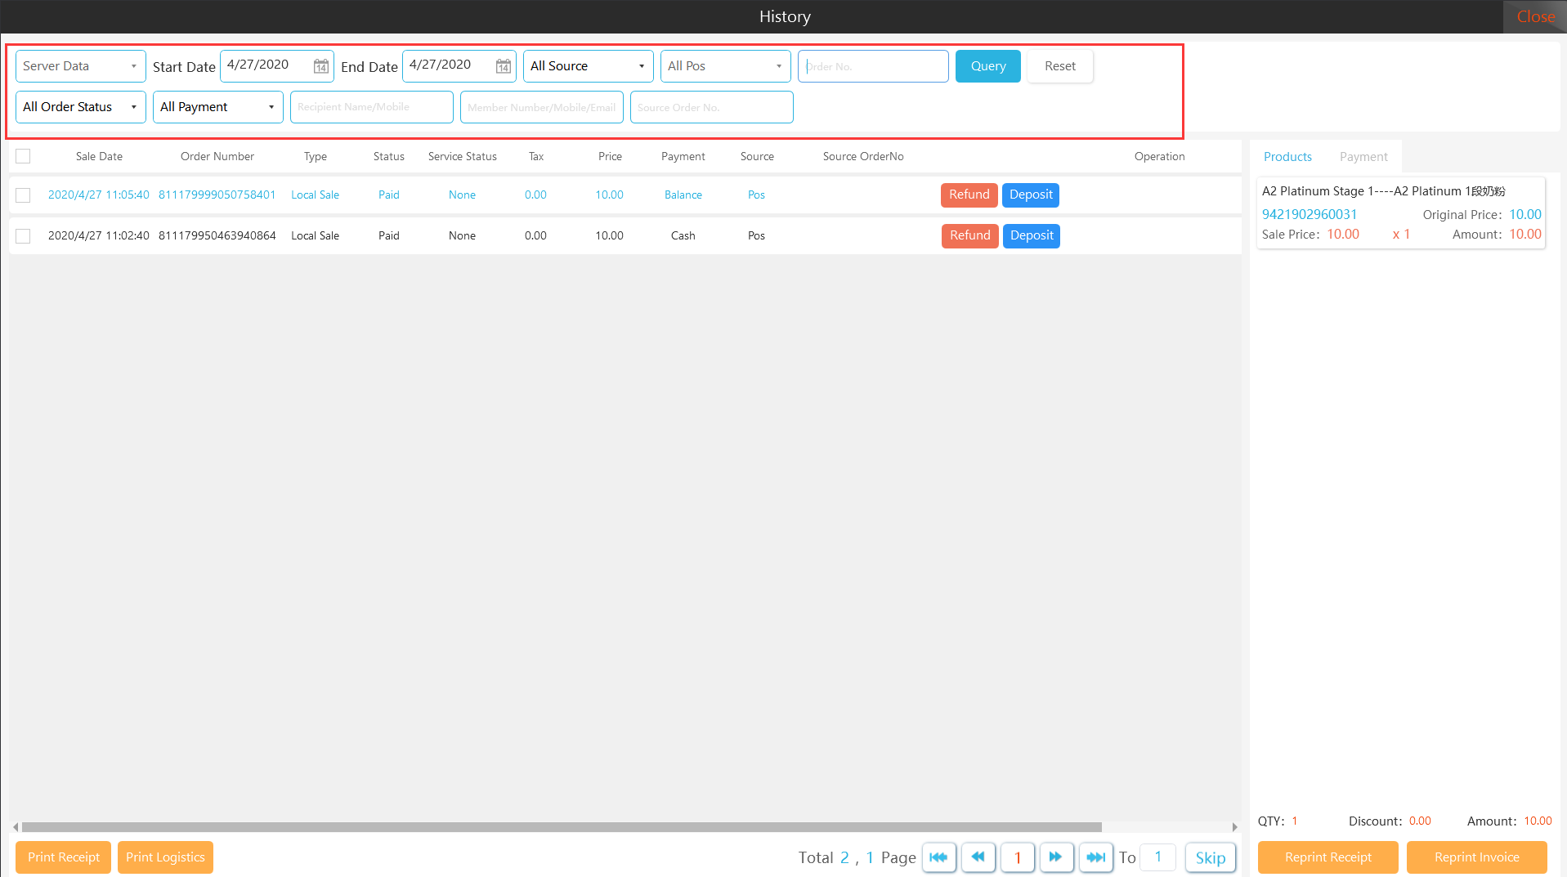The width and height of the screenshot is (1567, 877).
Task: Check the 11:02:40 order row checkbox
Action: click(23, 236)
